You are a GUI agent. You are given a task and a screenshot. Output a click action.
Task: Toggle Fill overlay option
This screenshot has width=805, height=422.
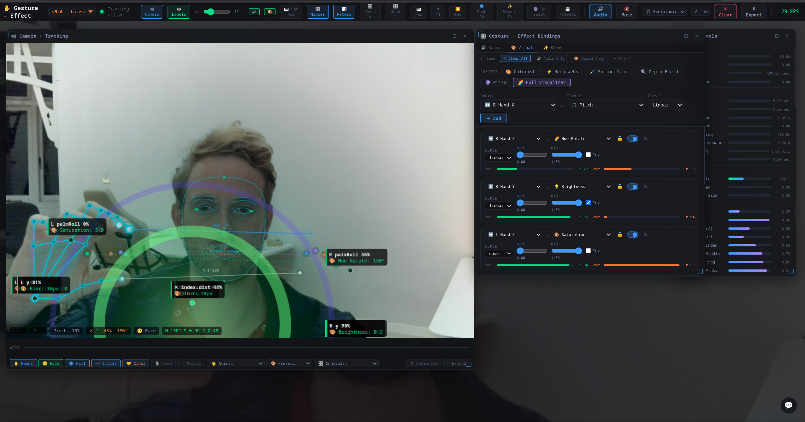pos(77,364)
